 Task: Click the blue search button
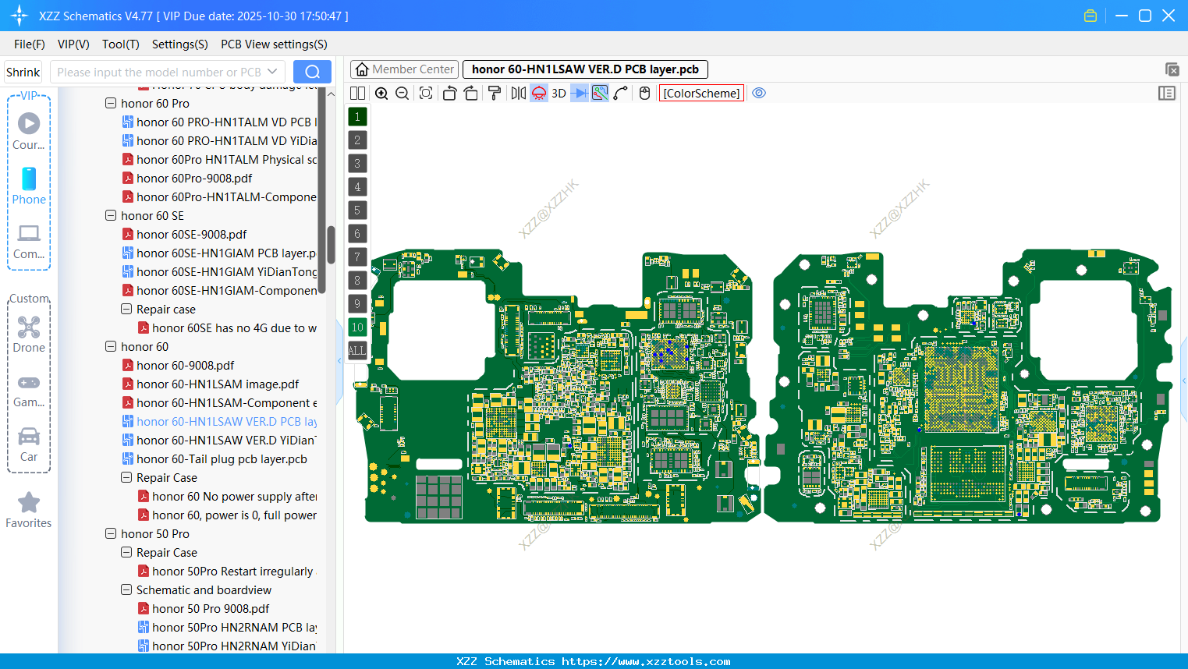[x=312, y=72]
